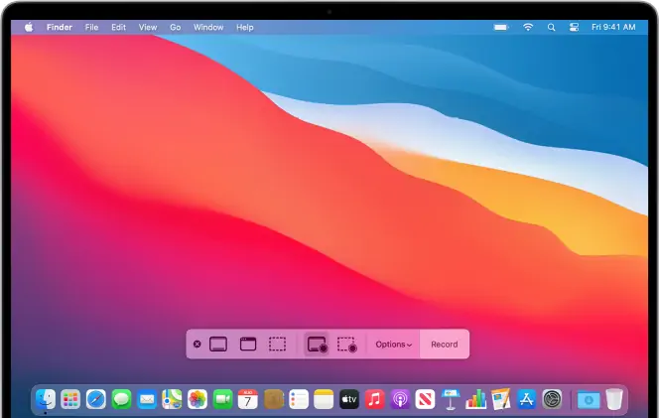This screenshot has width=659, height=418.
Task: Check battery status in menu bar
Action: click(501, 28)
